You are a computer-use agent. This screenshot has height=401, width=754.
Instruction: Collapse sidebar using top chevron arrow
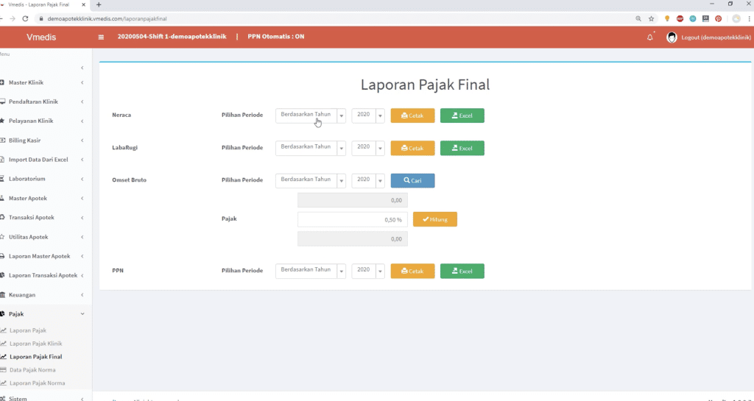82,68
